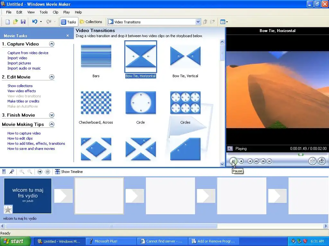This screenshot has width=329, height=246.
Task: Rewind the storyboard
Action: coord(40,172)
